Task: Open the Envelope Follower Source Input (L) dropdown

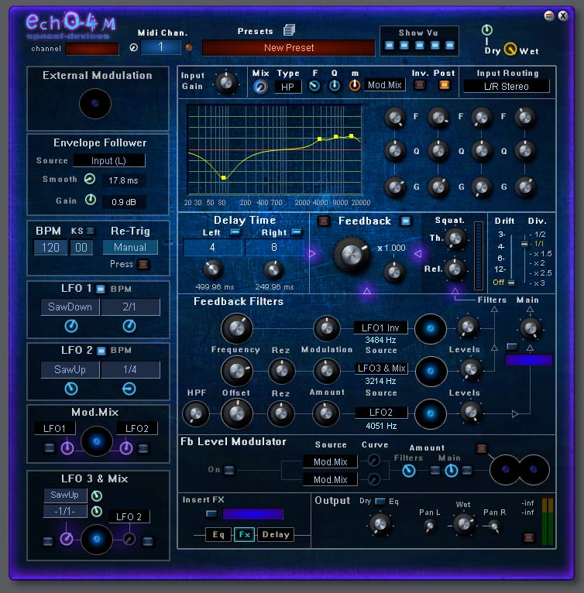Action: (x=109, y=161)
